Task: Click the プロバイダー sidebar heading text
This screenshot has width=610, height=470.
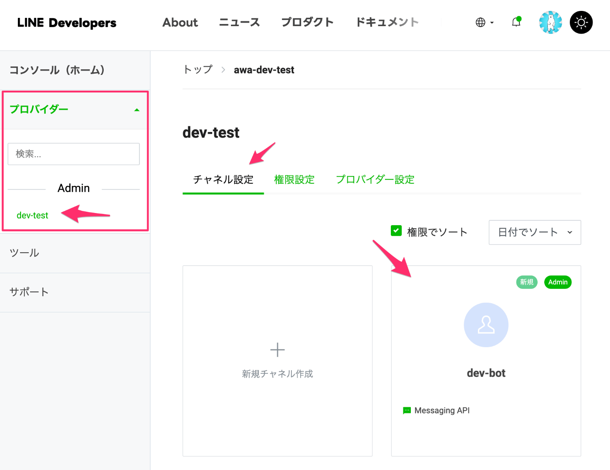Action: pos(39,109)
